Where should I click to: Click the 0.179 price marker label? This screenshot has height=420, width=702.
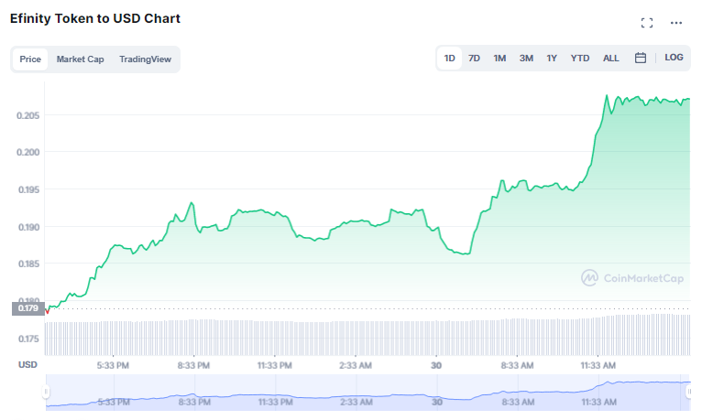[28, 308]
